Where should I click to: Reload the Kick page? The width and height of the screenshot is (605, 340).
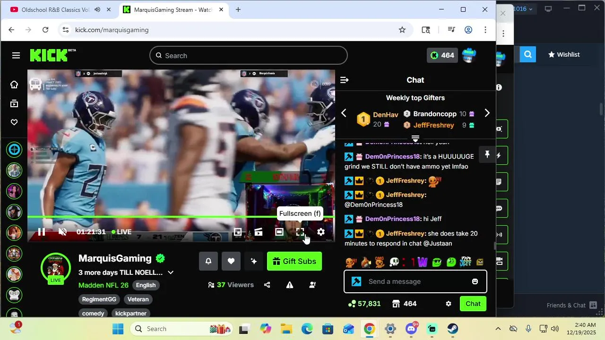pyautogui.click(x=45, y=30)
